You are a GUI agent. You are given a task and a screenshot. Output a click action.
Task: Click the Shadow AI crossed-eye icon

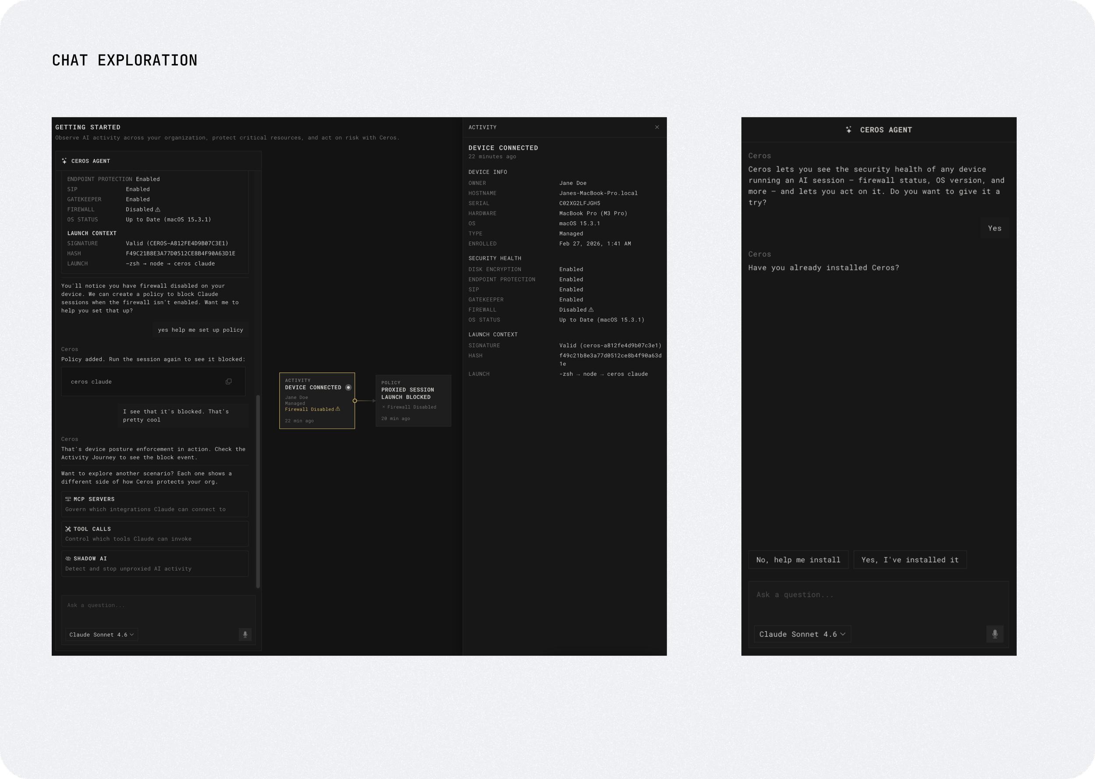(68, 559)
